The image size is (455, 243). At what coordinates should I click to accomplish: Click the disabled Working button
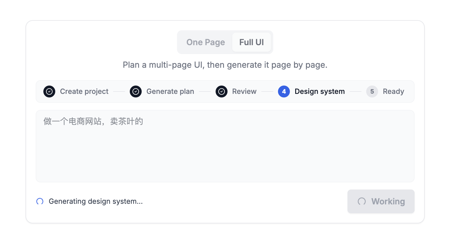(381, 201)
